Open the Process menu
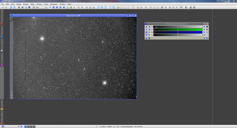 pos(39,4)
